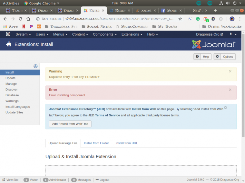Expand the Components menu

pos(105,34)
